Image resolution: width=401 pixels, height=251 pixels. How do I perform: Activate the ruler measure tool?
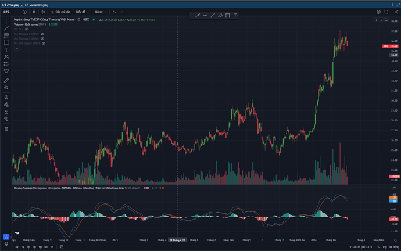click(x=6, y=80)
